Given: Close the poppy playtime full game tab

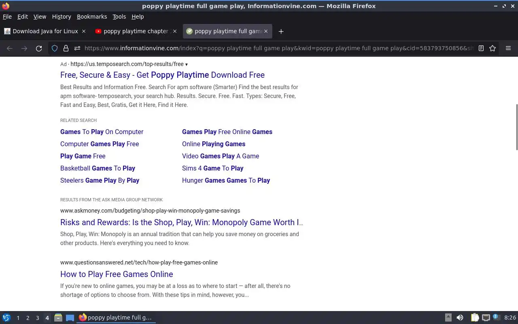Looking at the screenshot, I should pyautogui.click(x=266, y=31).
